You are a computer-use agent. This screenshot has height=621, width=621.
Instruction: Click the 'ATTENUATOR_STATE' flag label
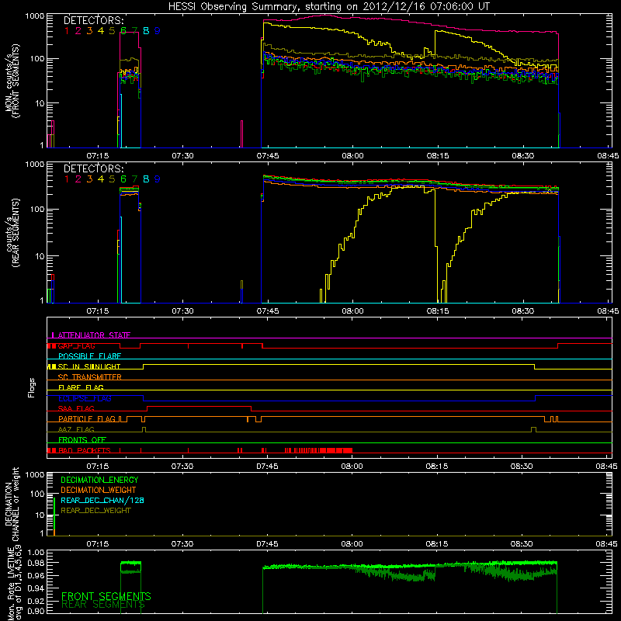tap(94, 335)
